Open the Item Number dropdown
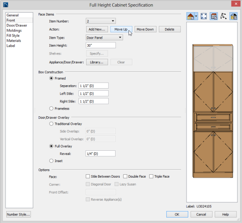This screenshot has width=242, height=223. 101,21
